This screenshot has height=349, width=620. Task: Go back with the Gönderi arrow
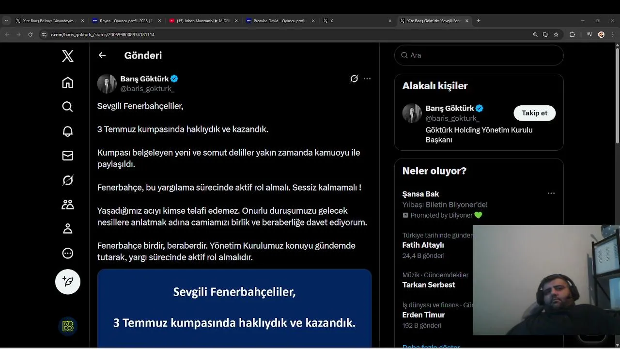pos(102,55)
